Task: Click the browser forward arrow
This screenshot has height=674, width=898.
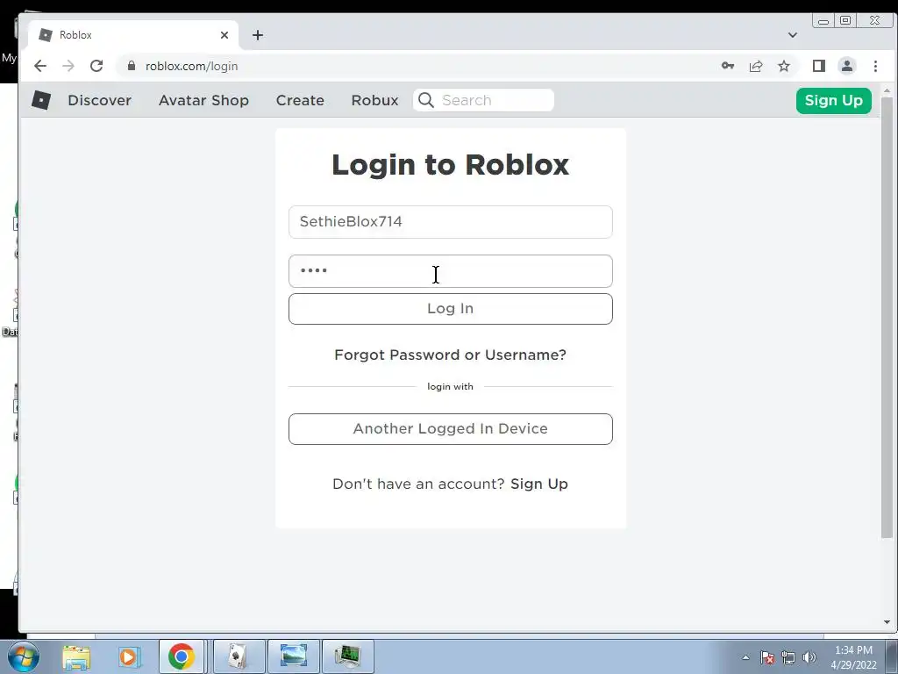Action: pos(68,66)
